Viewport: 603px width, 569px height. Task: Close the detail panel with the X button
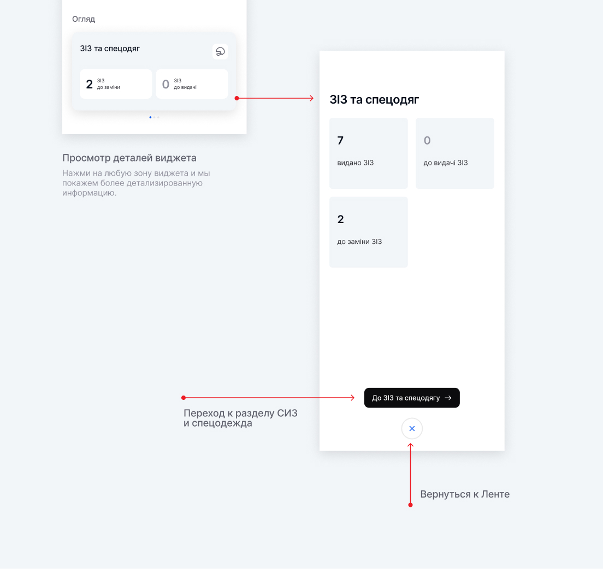(412, 428)
